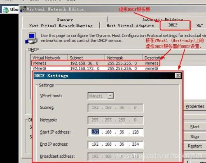Click the Virtual Network Editor title icon
The height and width of the screenshot is (163, 206).
(23, 9)
